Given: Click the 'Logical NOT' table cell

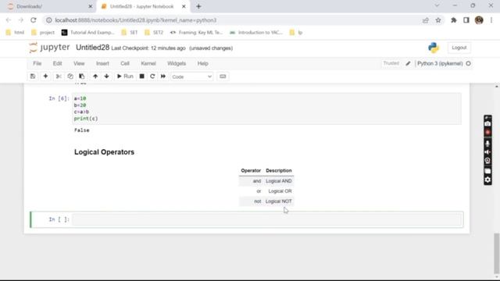Looking at the screenshot, I should (279, 201).
